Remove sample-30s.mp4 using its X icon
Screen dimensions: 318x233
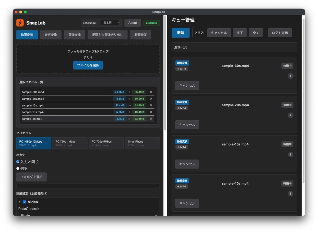pos(151,92)
